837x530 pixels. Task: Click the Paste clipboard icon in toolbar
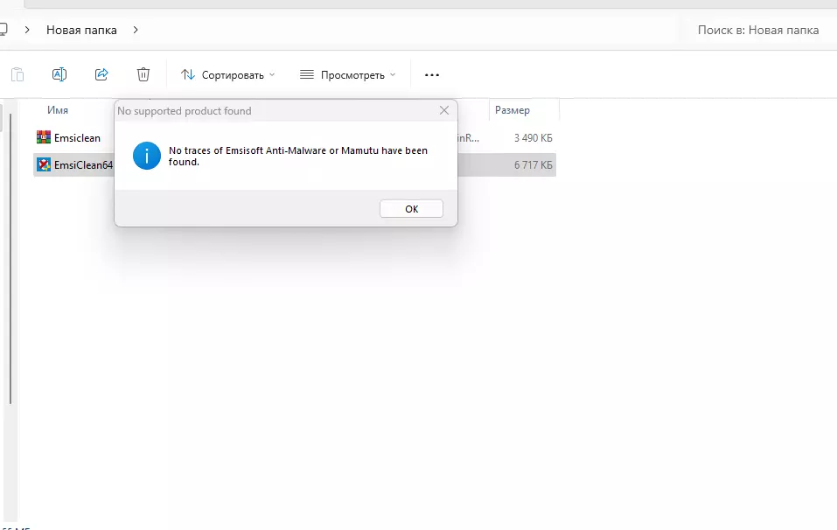[17, 74]
